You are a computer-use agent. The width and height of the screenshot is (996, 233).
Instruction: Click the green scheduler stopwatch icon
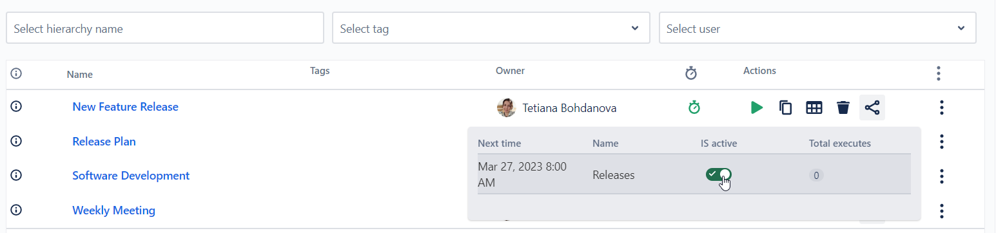coord(694,107)
